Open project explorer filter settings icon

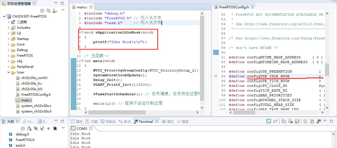tap(55, 11)
